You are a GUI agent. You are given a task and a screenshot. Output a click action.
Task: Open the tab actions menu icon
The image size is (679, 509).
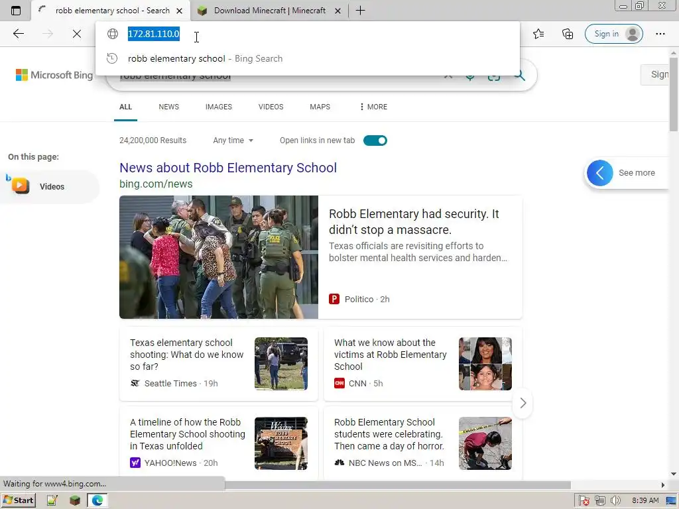pos(16,11)
